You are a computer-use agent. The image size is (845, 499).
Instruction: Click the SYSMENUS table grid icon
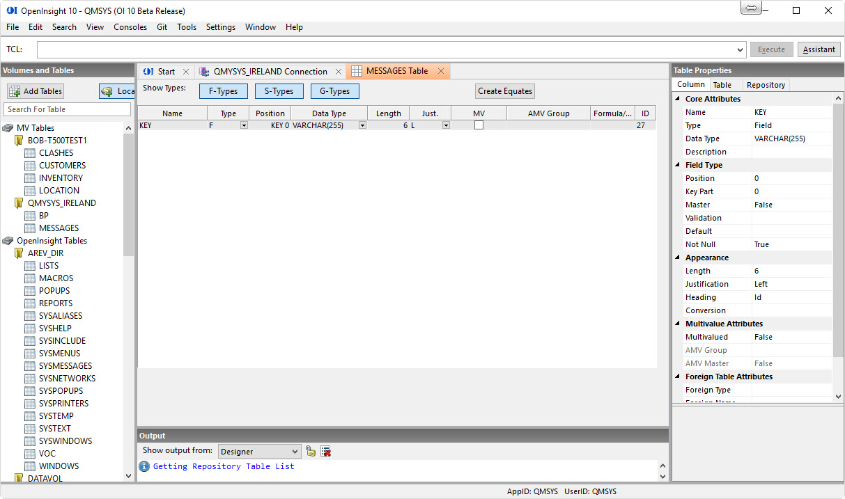click(x=30, y=354)
